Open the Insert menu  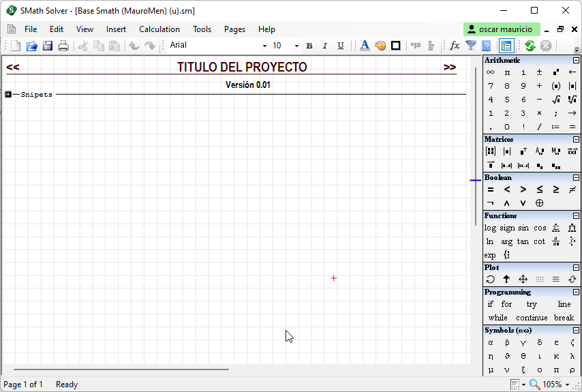click(116, 29)
